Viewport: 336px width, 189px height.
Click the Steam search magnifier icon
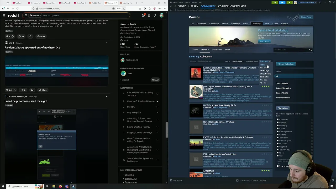coord(310,50)
